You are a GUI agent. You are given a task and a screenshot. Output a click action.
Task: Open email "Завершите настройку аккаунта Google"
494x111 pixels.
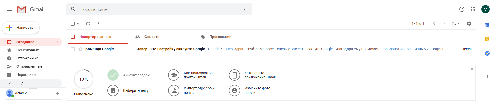(171, 49)
